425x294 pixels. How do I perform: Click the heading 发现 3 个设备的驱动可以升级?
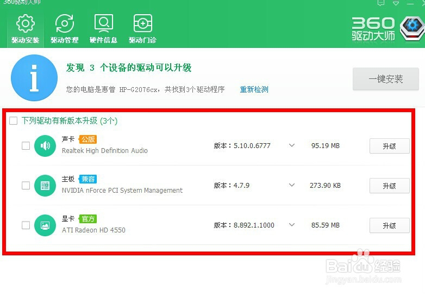click(x=129, y=68)
